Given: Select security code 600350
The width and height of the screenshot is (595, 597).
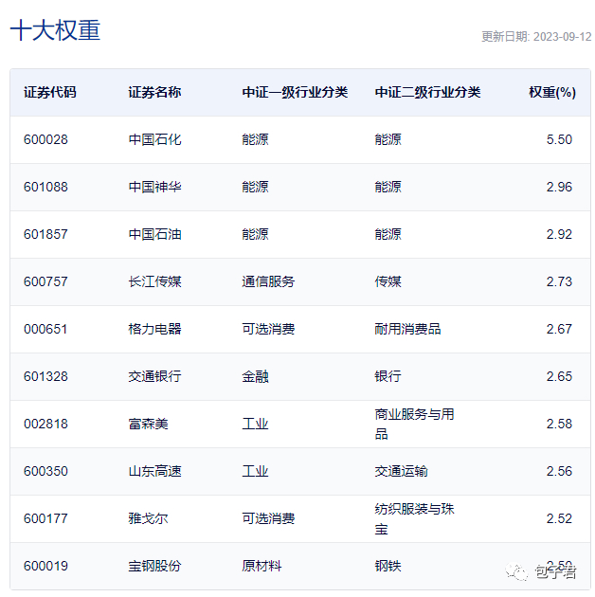Looking at the screenshot, I should click(45, 471).
